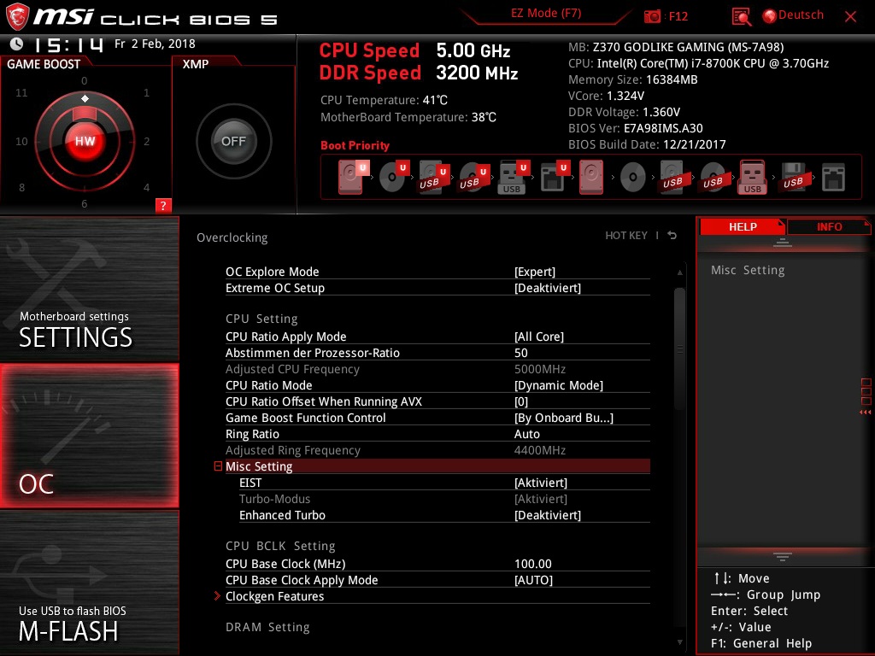Click the Adjusted Ring Frequency 4400MHz row
The image size is (875, 656).
[437, 450]
